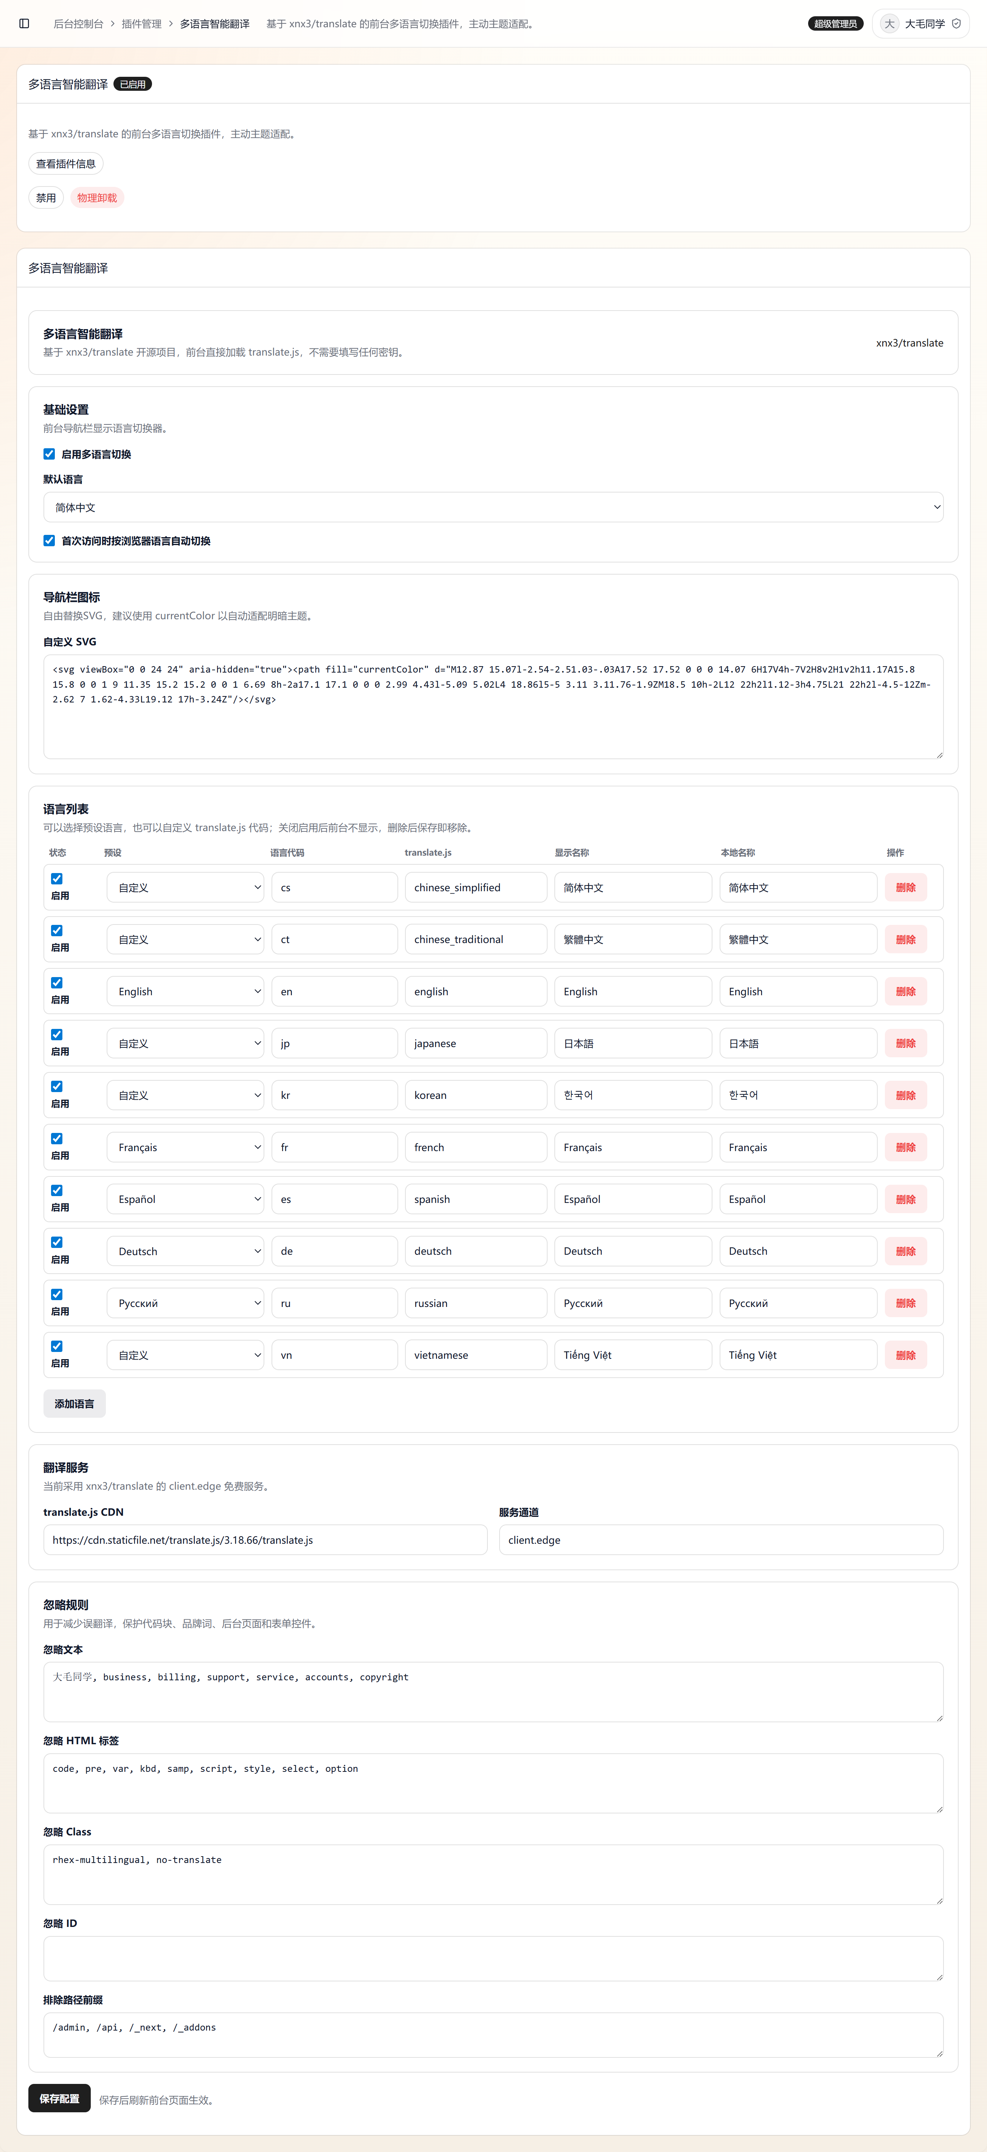Screen dimensions: 987x2152
Task: Click 多语言智能翻译 in the breadcrumb
Action: (214, 23)
